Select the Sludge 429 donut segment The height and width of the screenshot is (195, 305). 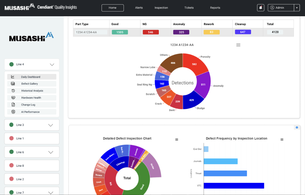[x=192, y=101]
